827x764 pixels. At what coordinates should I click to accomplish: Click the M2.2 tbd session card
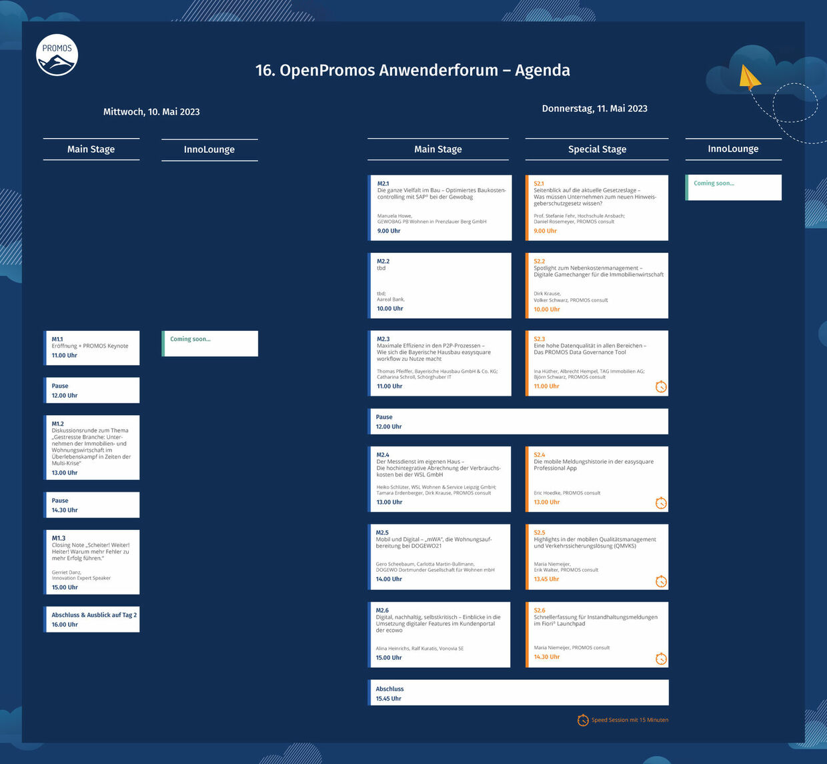440,286
